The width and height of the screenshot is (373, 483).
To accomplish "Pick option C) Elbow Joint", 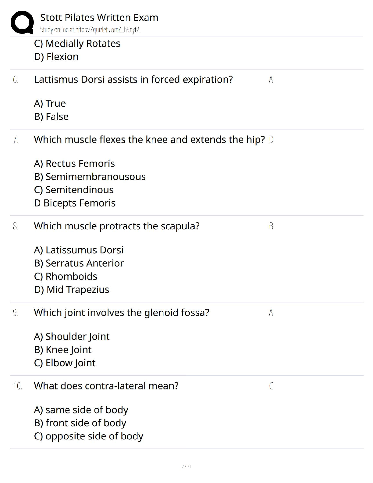I will tap(65, 363).
